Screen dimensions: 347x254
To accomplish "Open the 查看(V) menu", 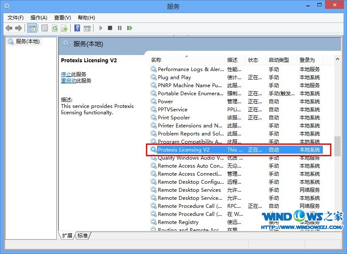I will coord(62,17).
